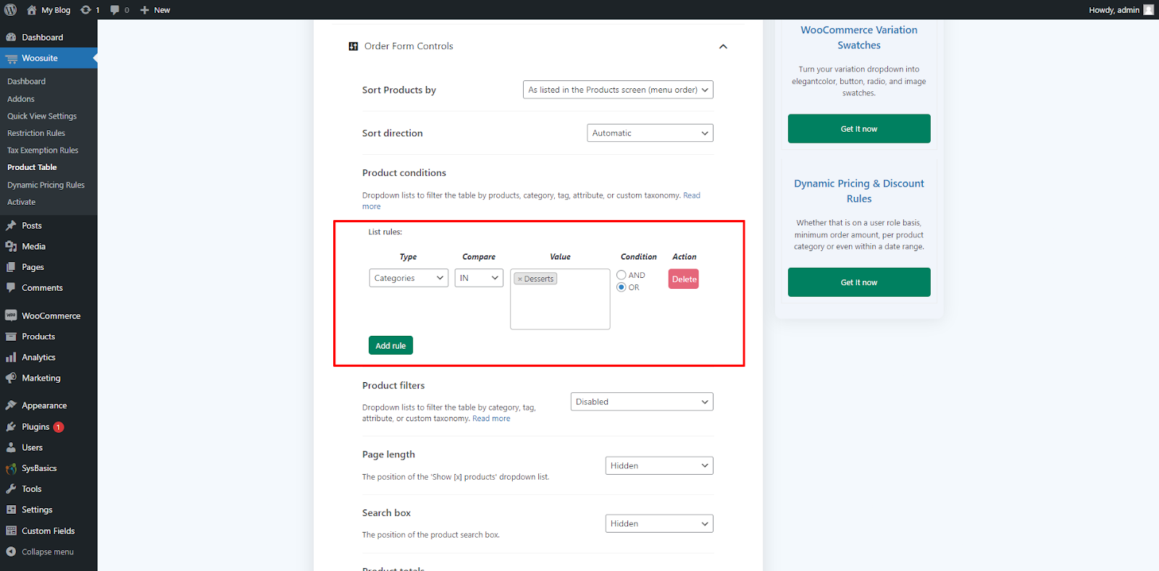Click Read more under Product filters

pos(491,418)
